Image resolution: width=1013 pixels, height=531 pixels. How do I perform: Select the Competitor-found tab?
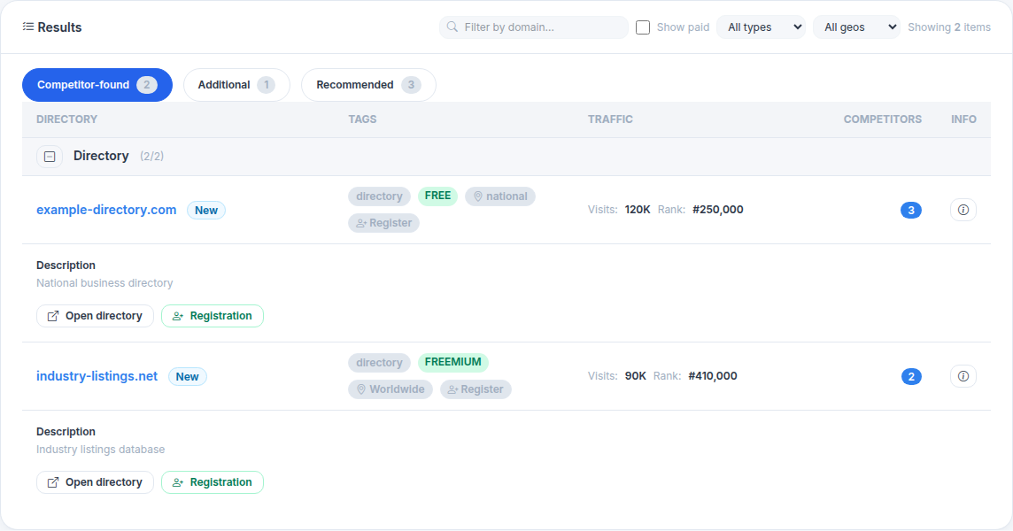(97, 84)
